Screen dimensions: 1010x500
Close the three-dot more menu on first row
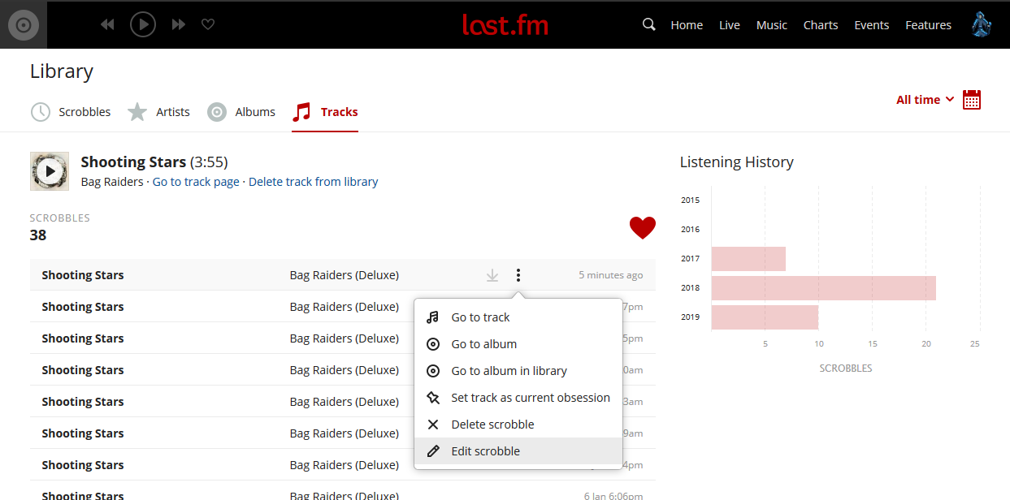518,275
